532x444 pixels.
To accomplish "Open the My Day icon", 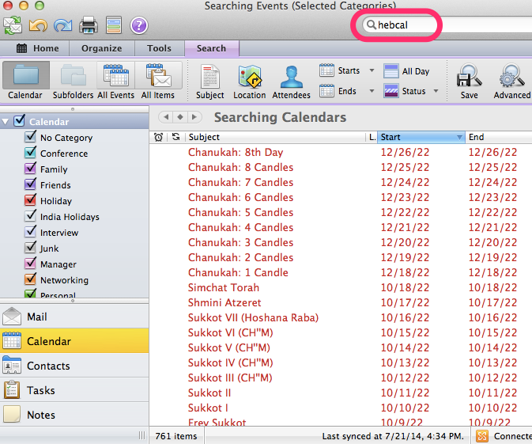I will click(x=114, y=25).
